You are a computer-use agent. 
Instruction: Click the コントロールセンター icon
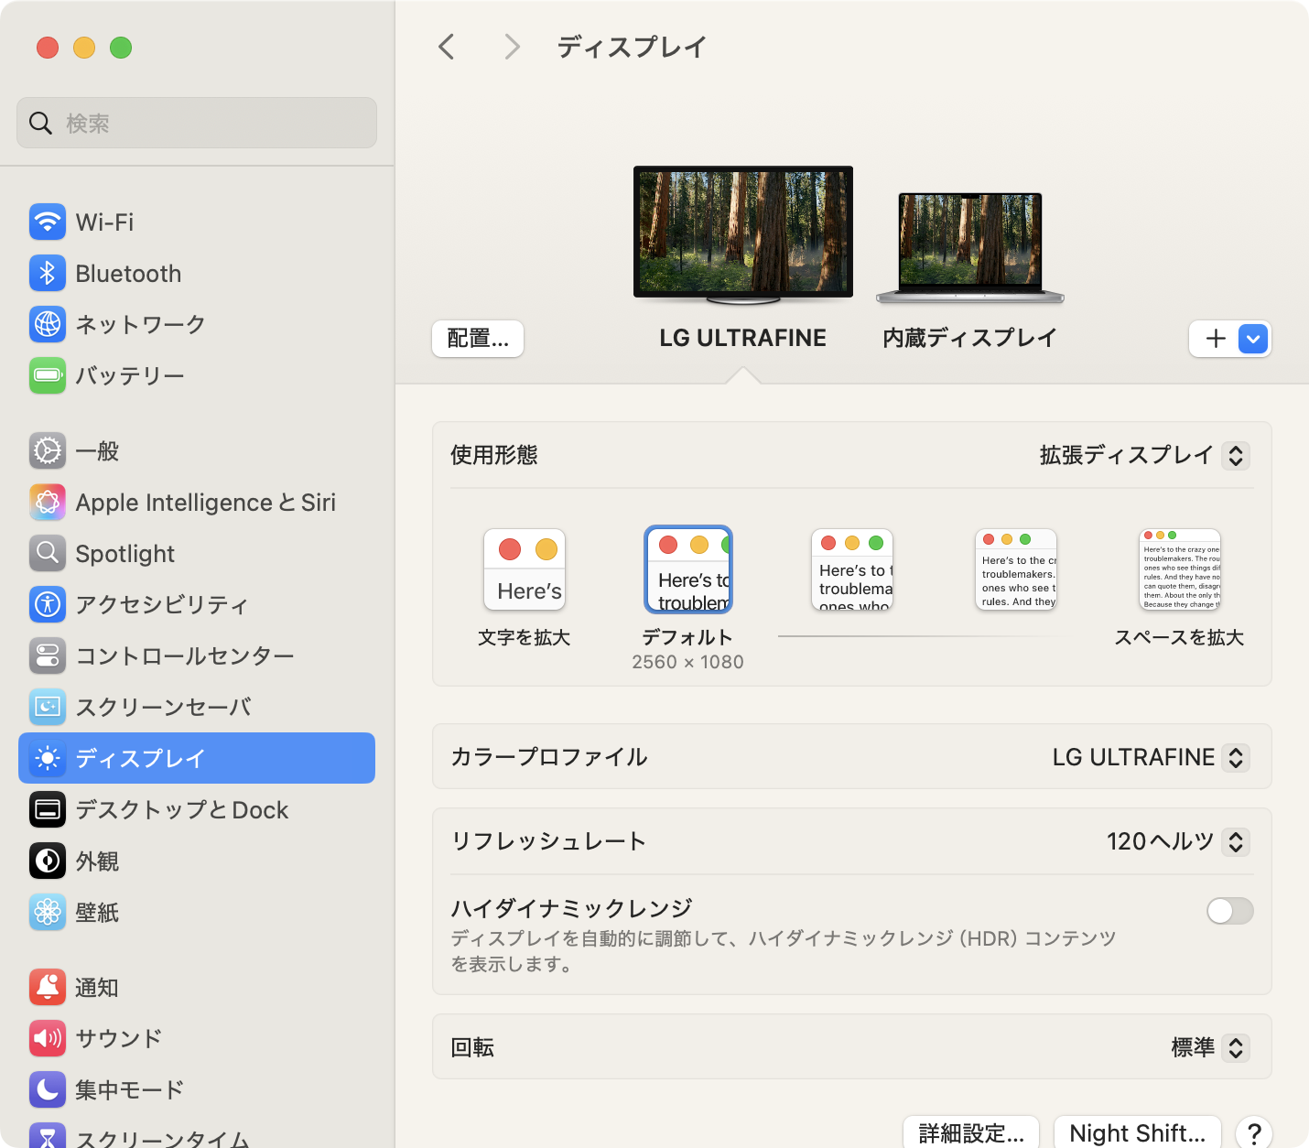[48, 655]
